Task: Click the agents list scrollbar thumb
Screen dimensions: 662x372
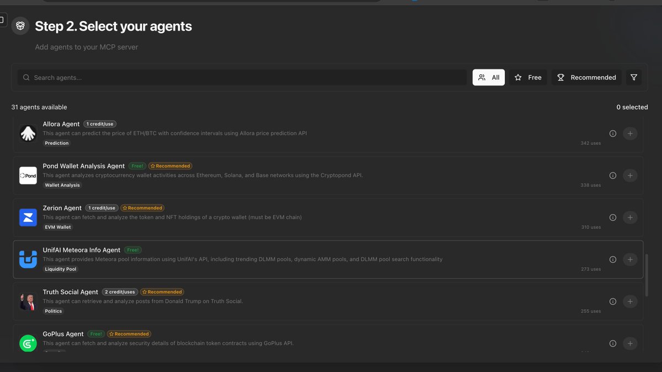Action: [x=647, y=276]
